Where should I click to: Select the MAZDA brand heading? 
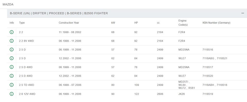[x=8, y=4]
